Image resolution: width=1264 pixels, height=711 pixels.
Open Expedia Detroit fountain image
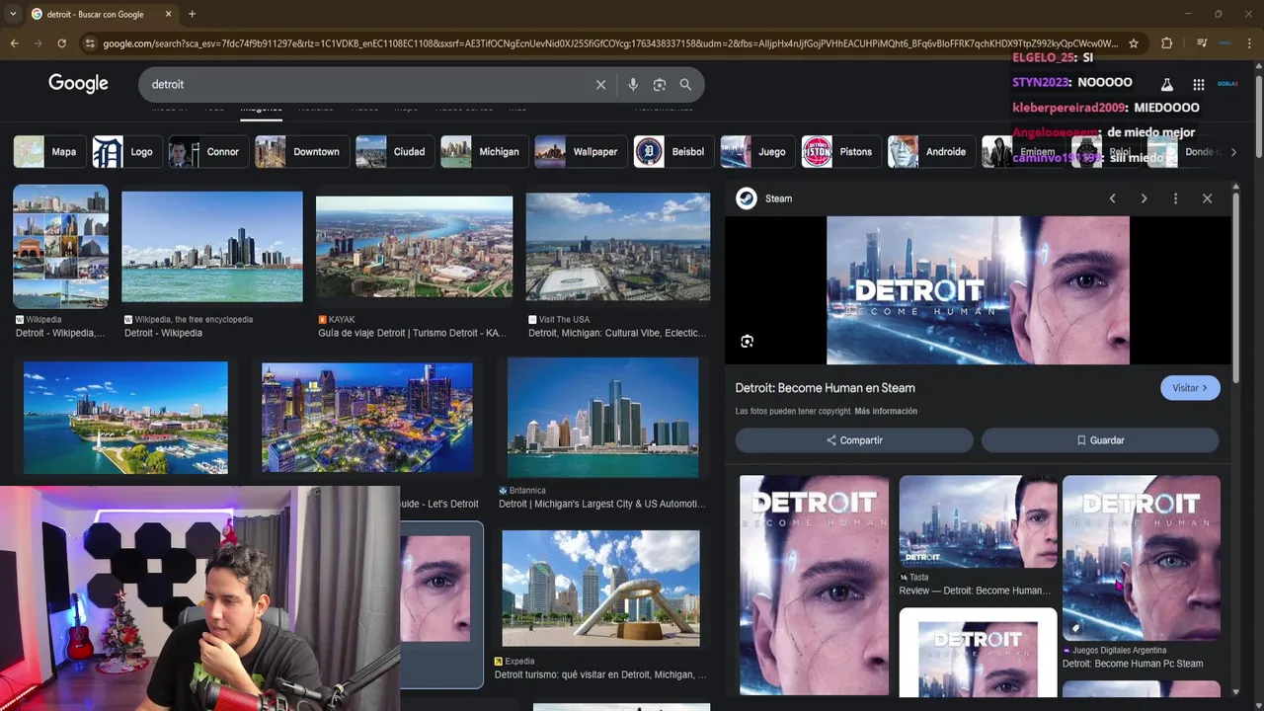600,589
